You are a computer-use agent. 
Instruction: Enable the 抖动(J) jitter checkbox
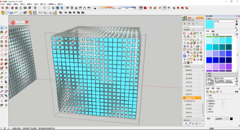pyautogui.click(x=207, y=112)
